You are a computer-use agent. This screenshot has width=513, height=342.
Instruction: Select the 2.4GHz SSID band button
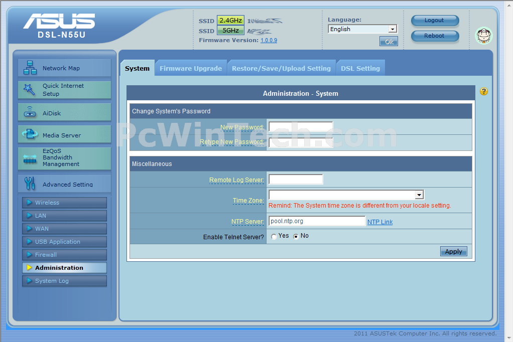pyautogui.click(x=231, y=20)
